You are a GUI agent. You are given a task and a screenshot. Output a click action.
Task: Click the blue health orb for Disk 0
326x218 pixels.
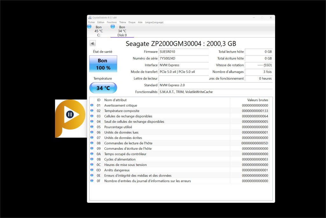pyautogui.click(x=113, y=27)
